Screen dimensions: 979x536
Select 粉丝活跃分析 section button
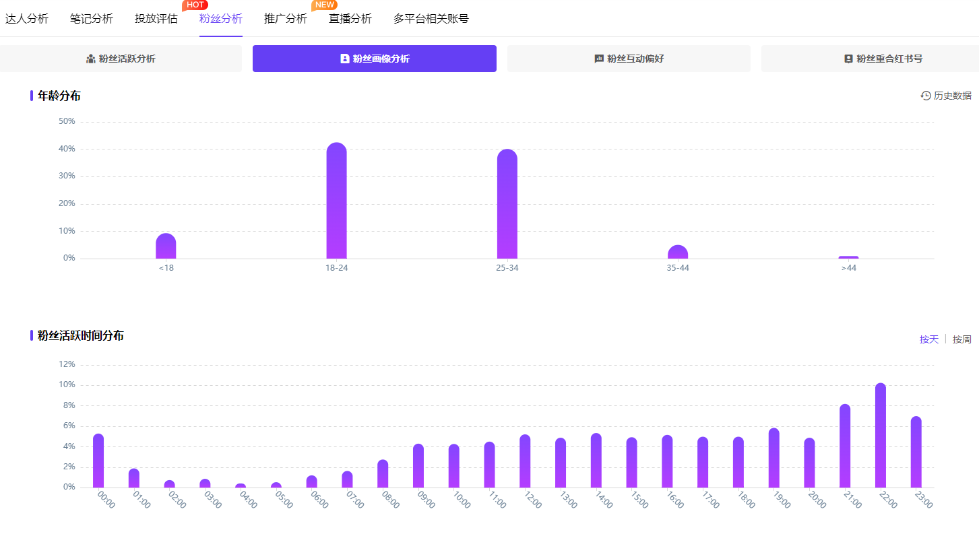pos(121,59)
